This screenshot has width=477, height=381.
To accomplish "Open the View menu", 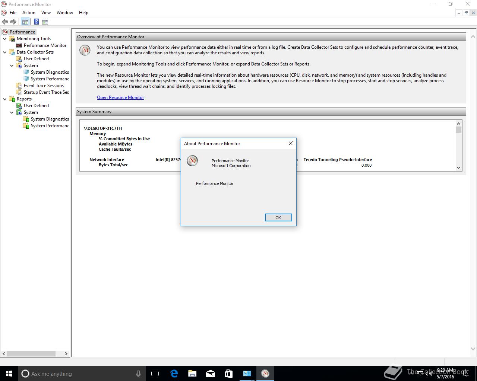I will [46, 13].
